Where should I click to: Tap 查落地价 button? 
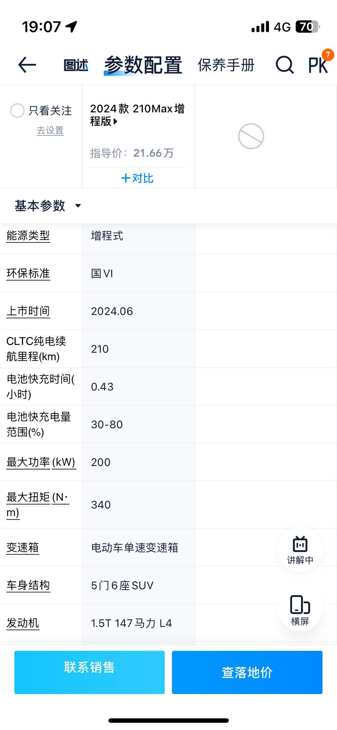(247, 672)
